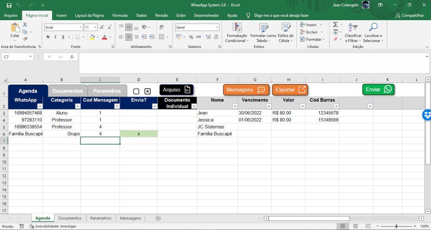
Task: Click the increase decimal icon
Action: point(208,37)
